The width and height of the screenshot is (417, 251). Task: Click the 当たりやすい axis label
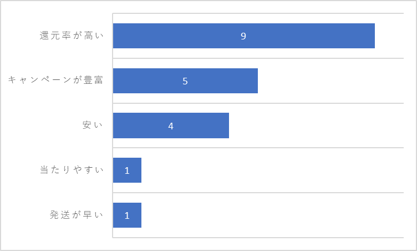click(x=72, y=169)
